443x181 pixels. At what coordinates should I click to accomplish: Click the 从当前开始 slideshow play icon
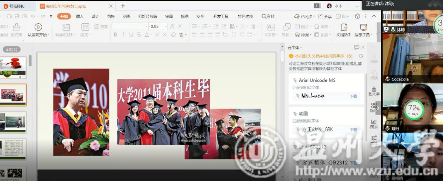(x=38, y=27)
